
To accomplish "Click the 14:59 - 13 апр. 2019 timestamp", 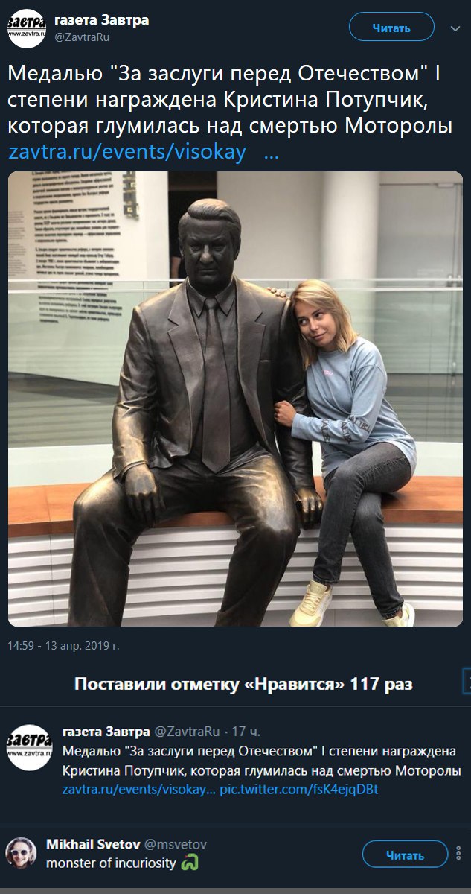I will pos(63,644).
